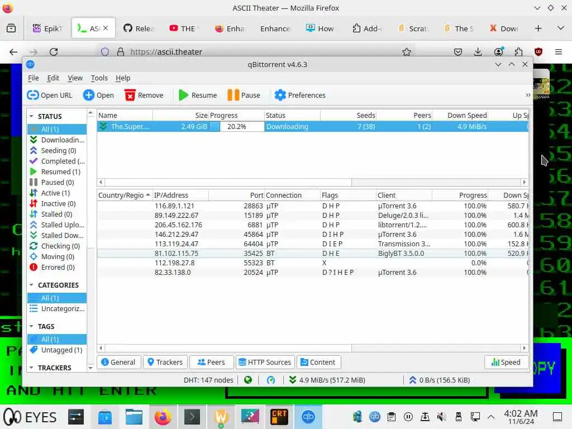
Task: Click the status bar upload speed indicator
Action: 439,380
